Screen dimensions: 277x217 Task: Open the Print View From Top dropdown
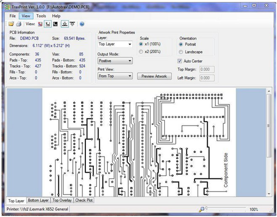coord(115,76)
